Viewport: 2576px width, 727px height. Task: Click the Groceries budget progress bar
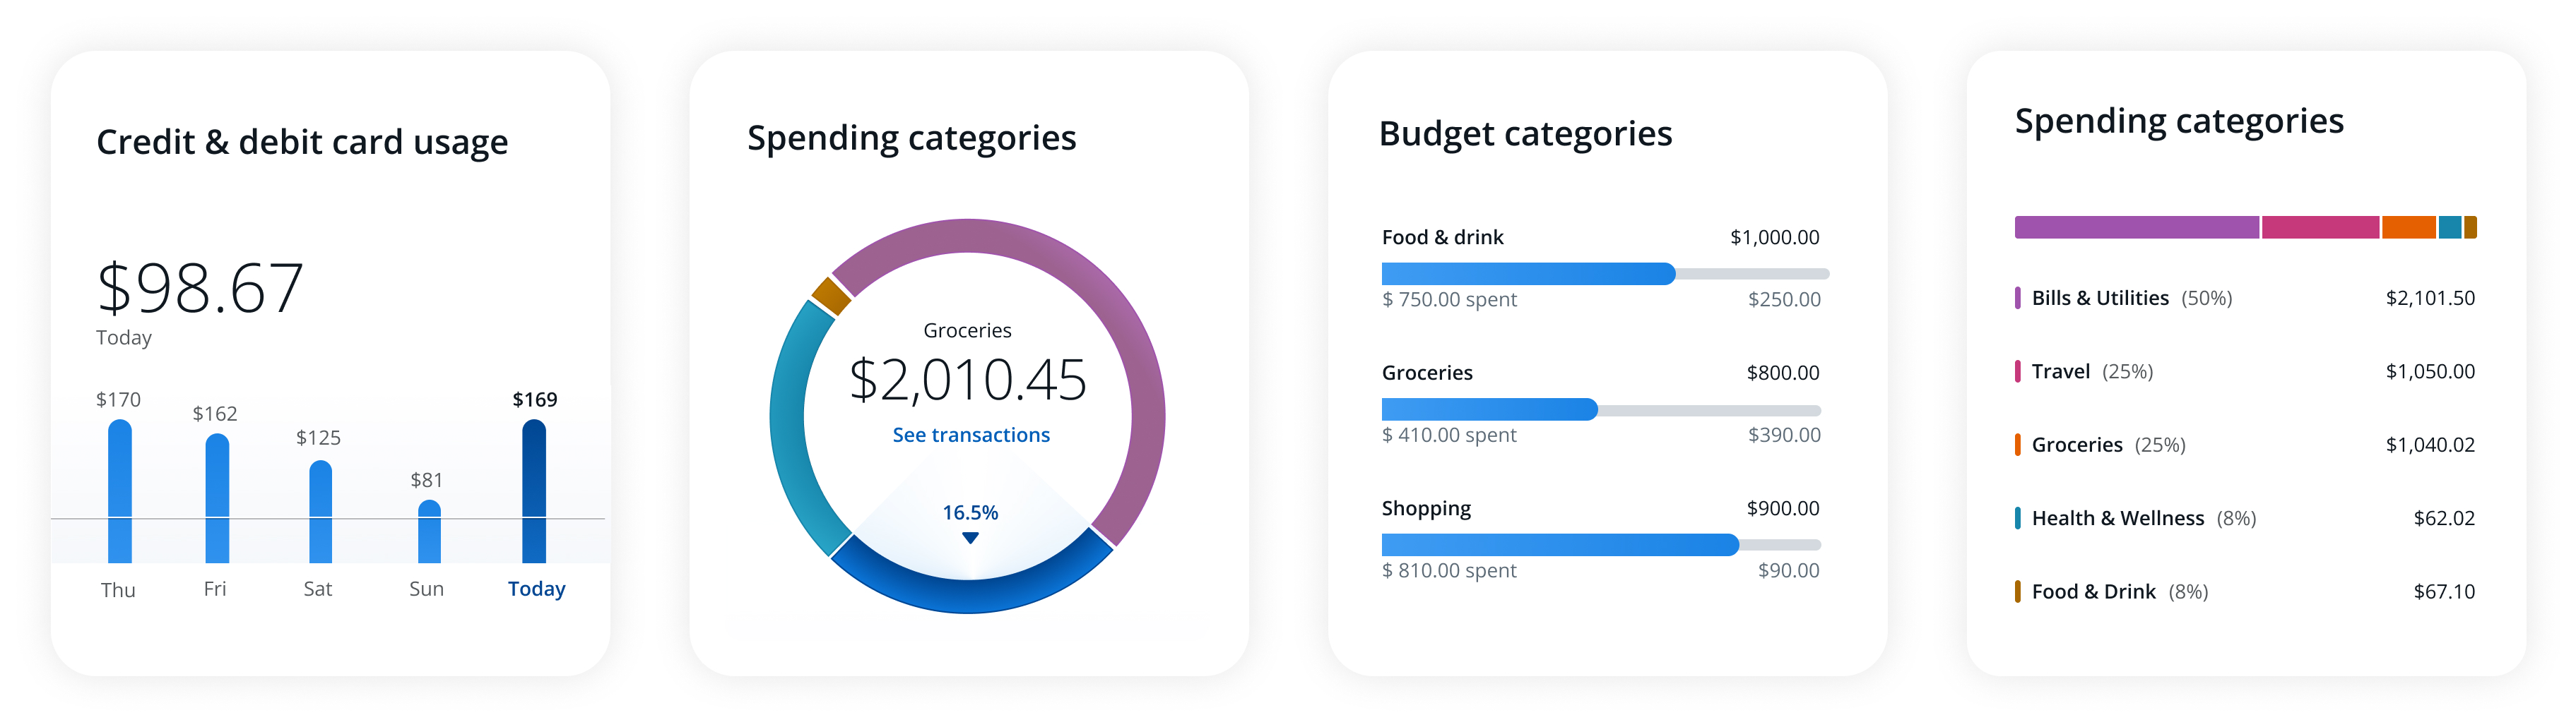point(1600,409)
